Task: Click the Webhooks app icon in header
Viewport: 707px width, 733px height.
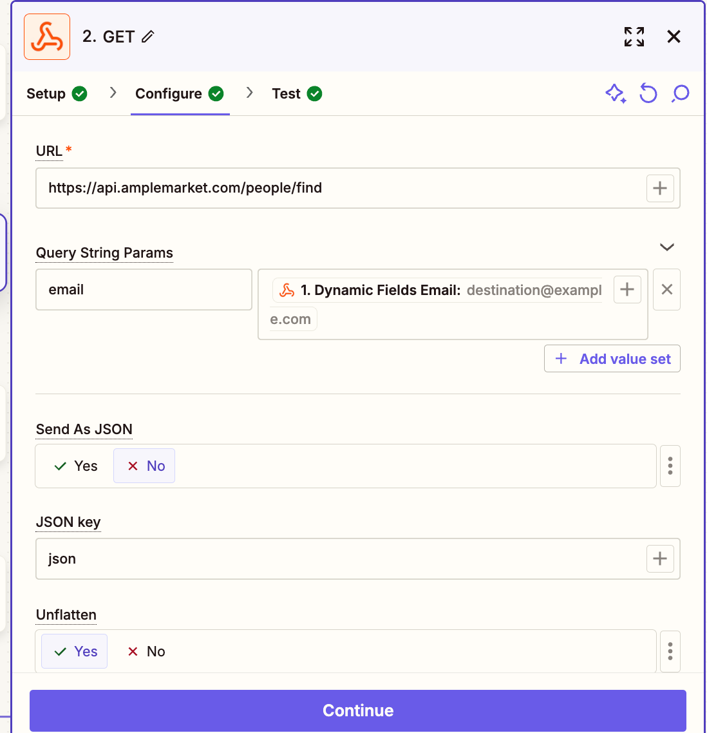Action: coord(47,37)
